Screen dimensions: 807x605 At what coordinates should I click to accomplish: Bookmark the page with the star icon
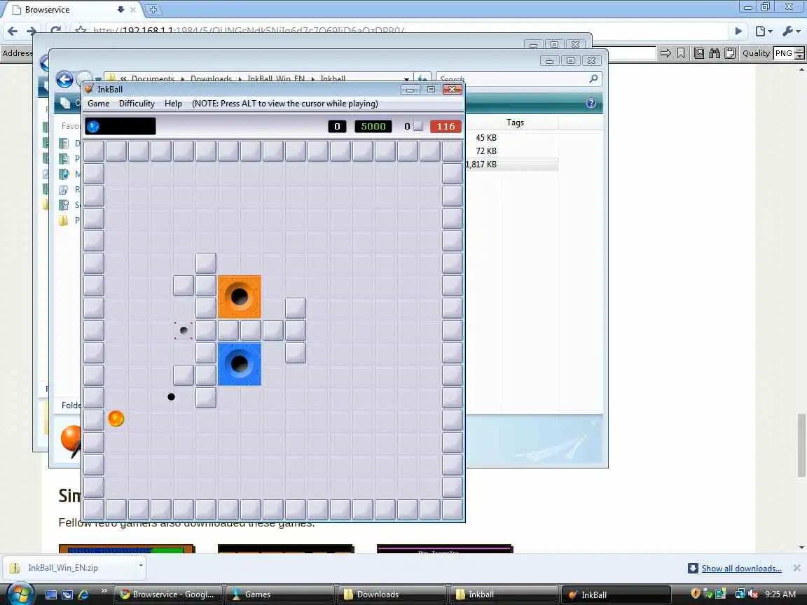pyautogui.click(x=81, y=31)
